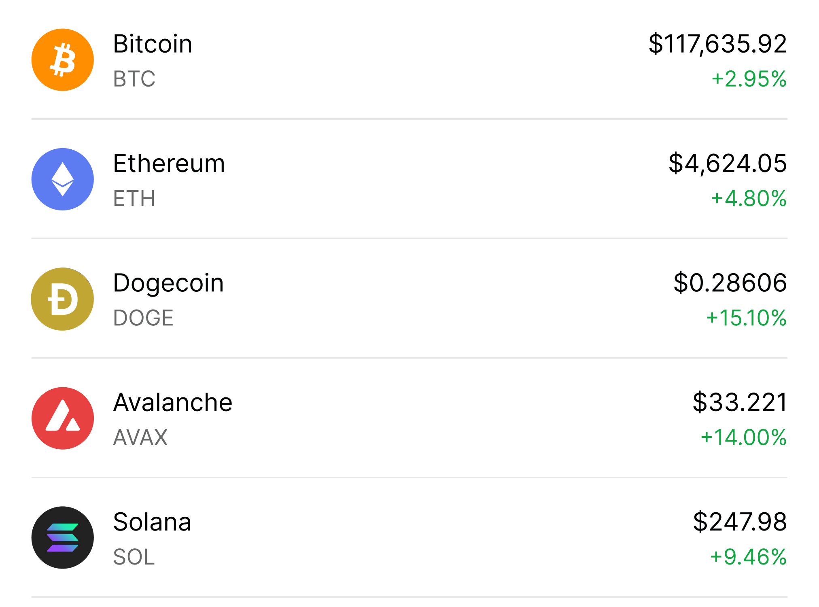Open the Ethereum asset name
Screen dimensions: 819x607
[169, 163]
